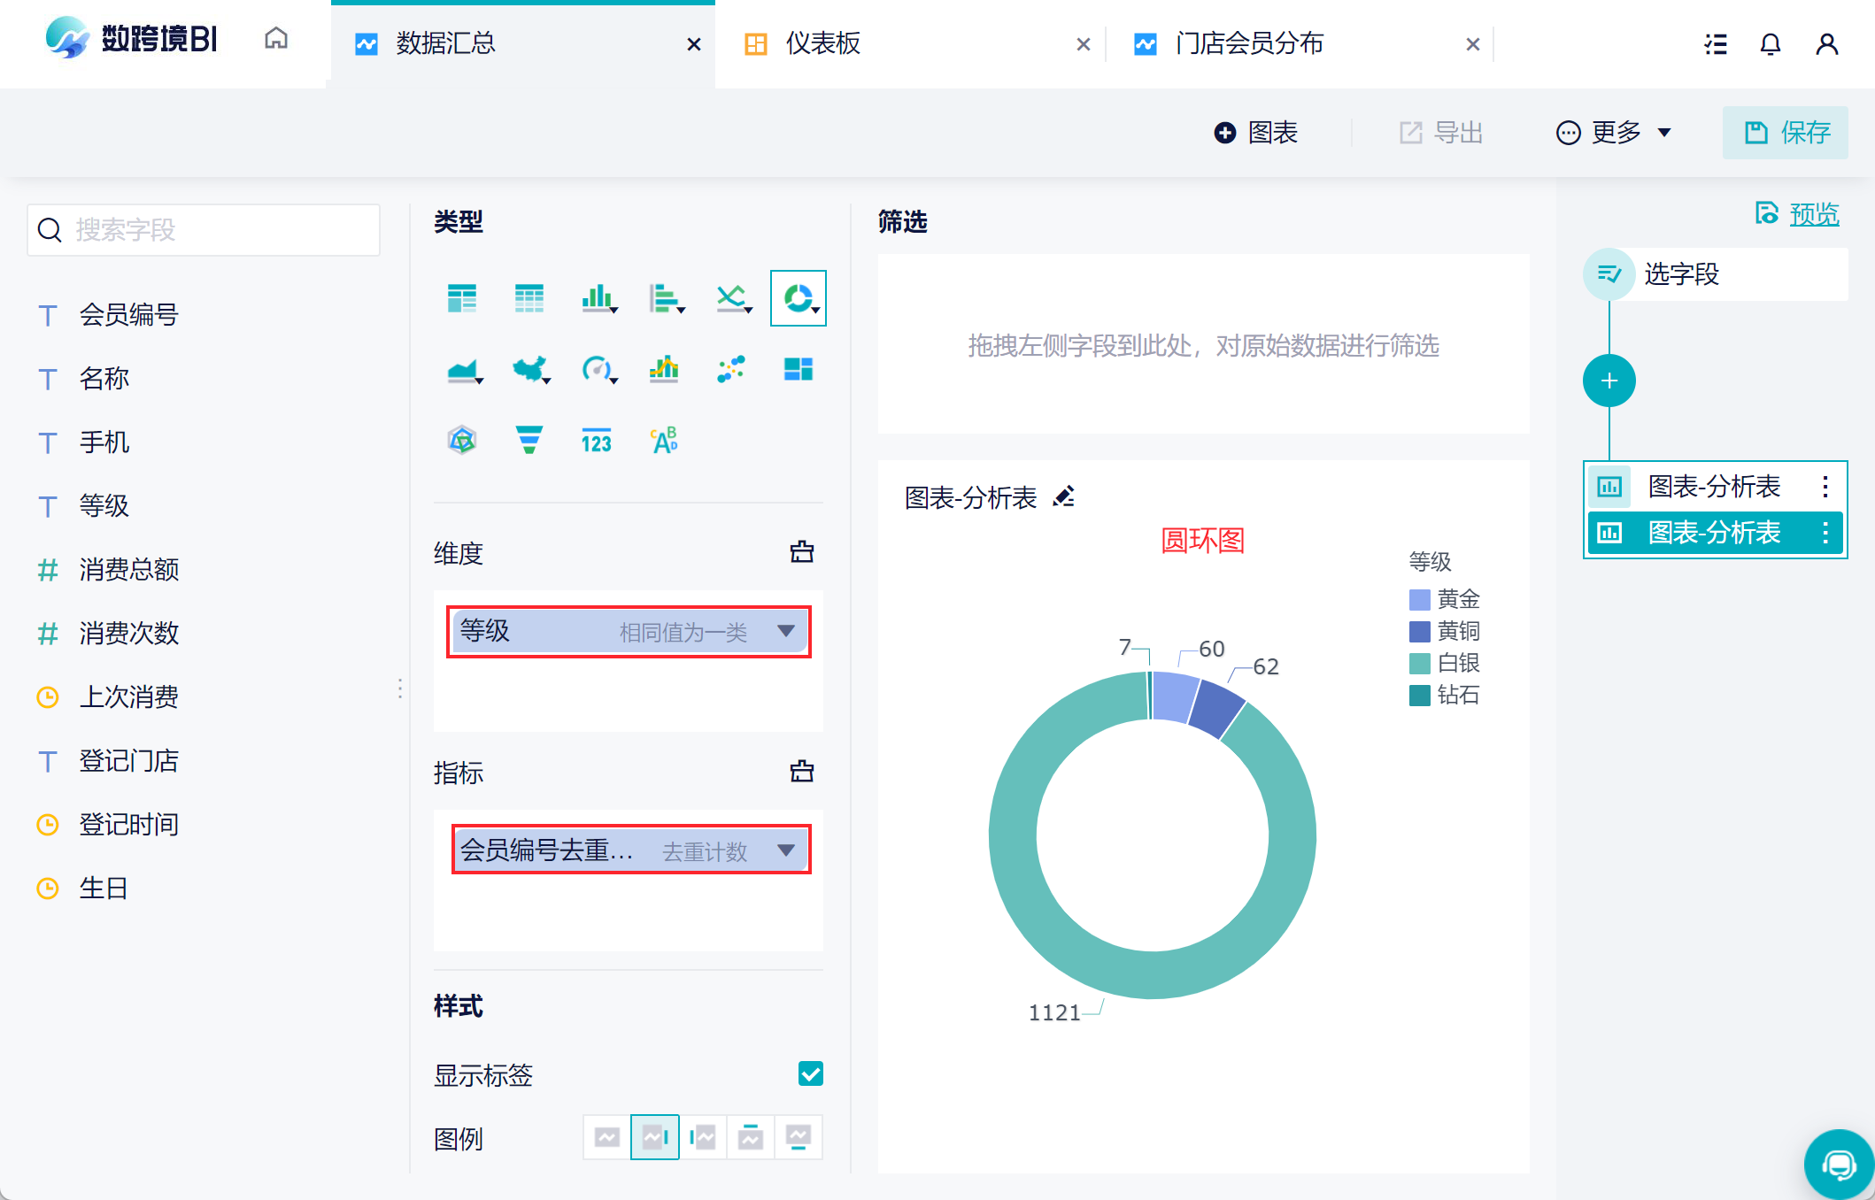1875x1200 pixels.
Task: Select the funnel chart type icon
Action: [529, 440]
